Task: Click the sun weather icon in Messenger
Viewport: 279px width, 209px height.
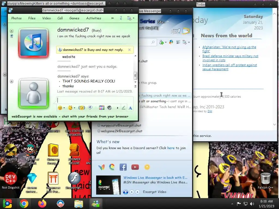Action: 147,167
